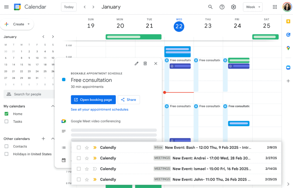Uncheck the Home calendar
293x188 pixels.
click(7, 114)
